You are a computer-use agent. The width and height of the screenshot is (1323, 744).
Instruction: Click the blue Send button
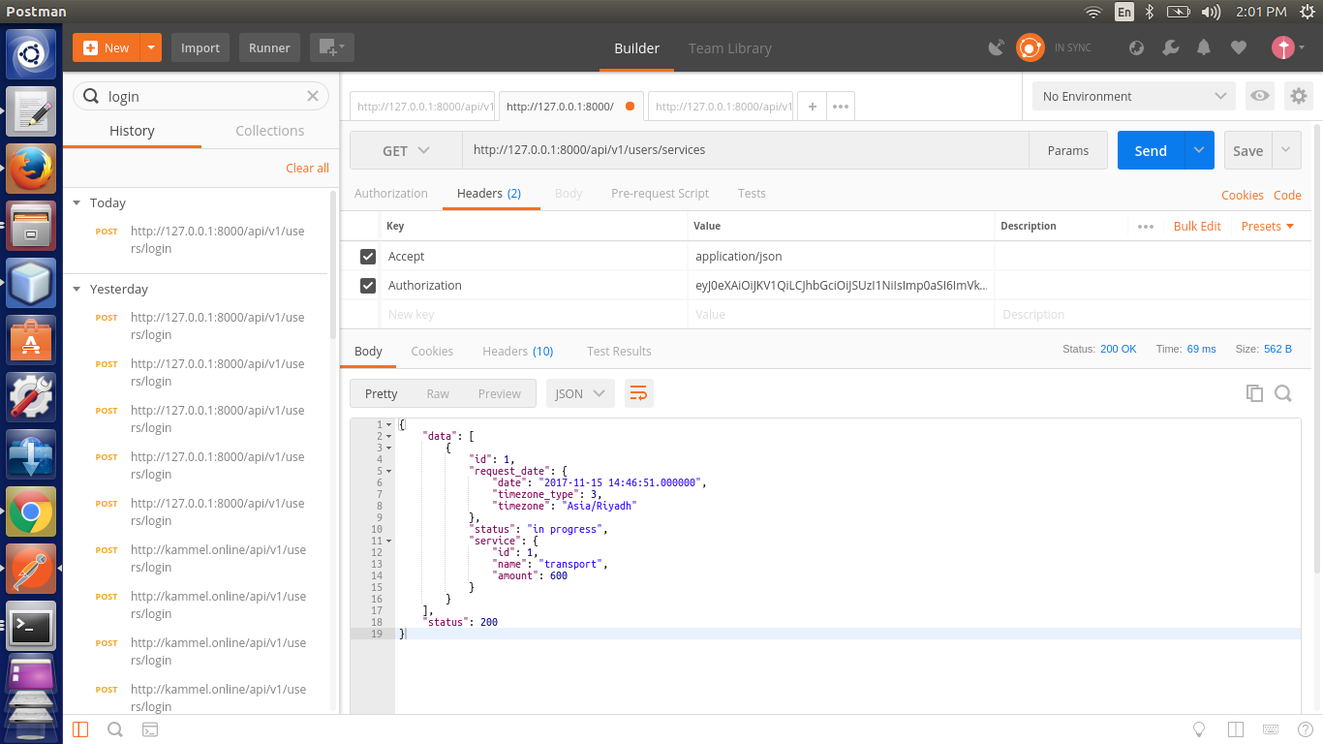[1151, 150]
